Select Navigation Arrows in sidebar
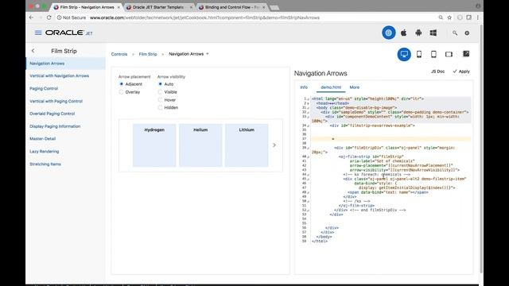509x286 pixels. [66, 64]
